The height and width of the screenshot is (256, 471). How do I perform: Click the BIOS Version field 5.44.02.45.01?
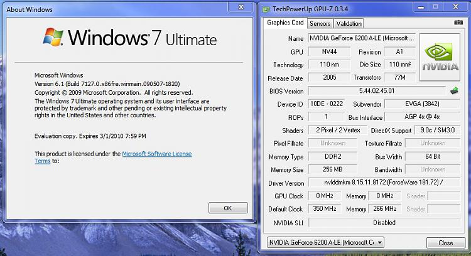[377, 90]
